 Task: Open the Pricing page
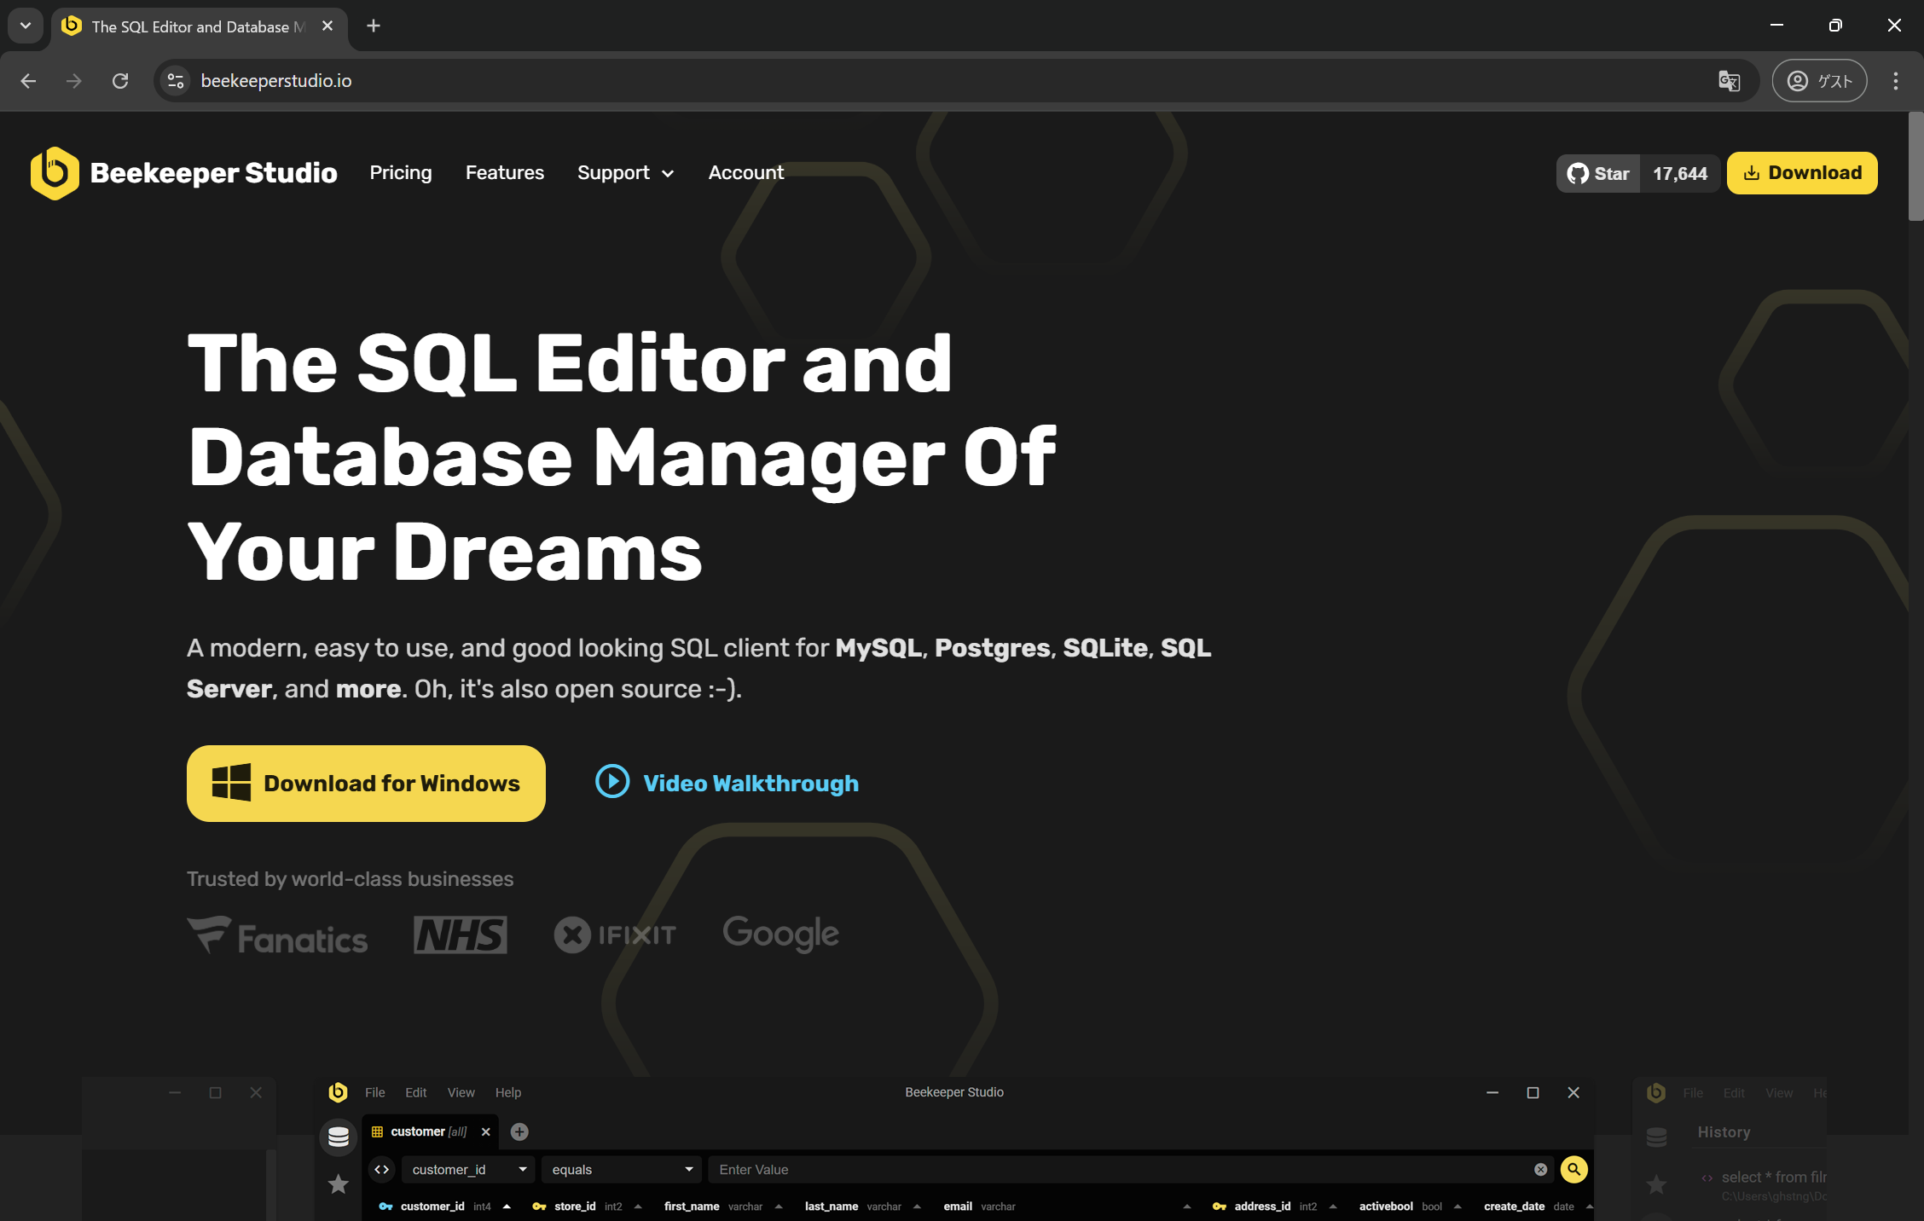(x=401, y=173)
